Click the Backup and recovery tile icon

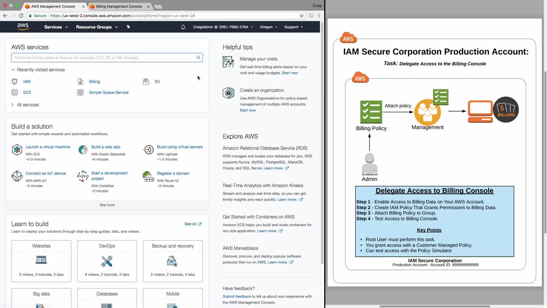(172, 261)
